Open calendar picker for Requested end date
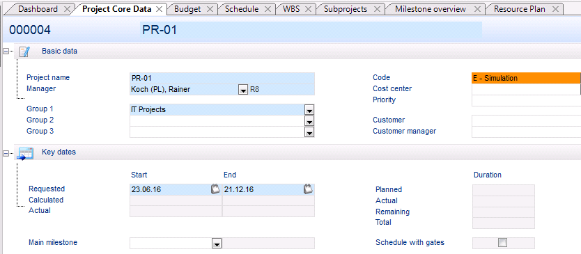Image resolution: width=581 pixels, height=254 pixels. coord(309,189)
